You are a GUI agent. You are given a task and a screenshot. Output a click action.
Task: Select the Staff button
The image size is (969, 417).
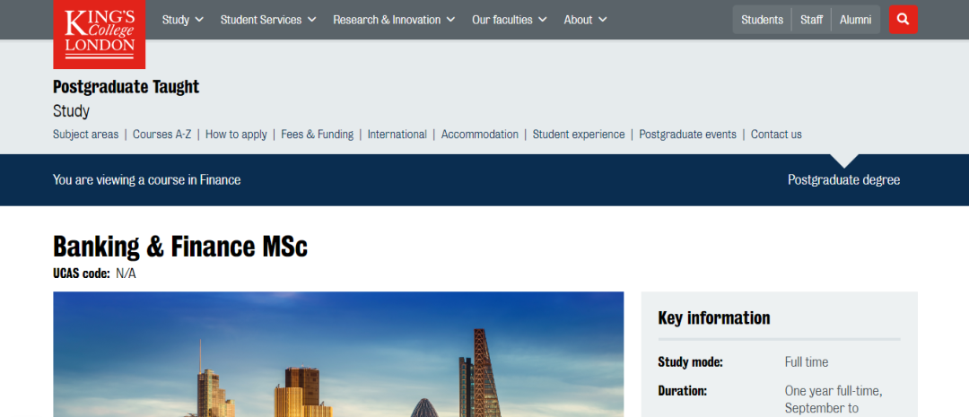tap(811, 20)
